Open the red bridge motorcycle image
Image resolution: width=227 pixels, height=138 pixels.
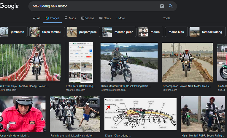pyautogui.click(x=30, y=62)
